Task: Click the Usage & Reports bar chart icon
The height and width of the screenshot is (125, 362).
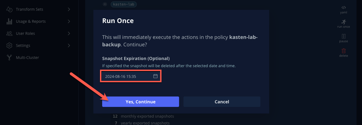Action: [x=9, y=21]
